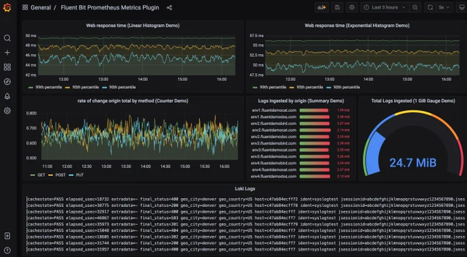The height and width of the screenshot is (257, 467).
Task: Open the Alerting bell icon
Action: 7,96
